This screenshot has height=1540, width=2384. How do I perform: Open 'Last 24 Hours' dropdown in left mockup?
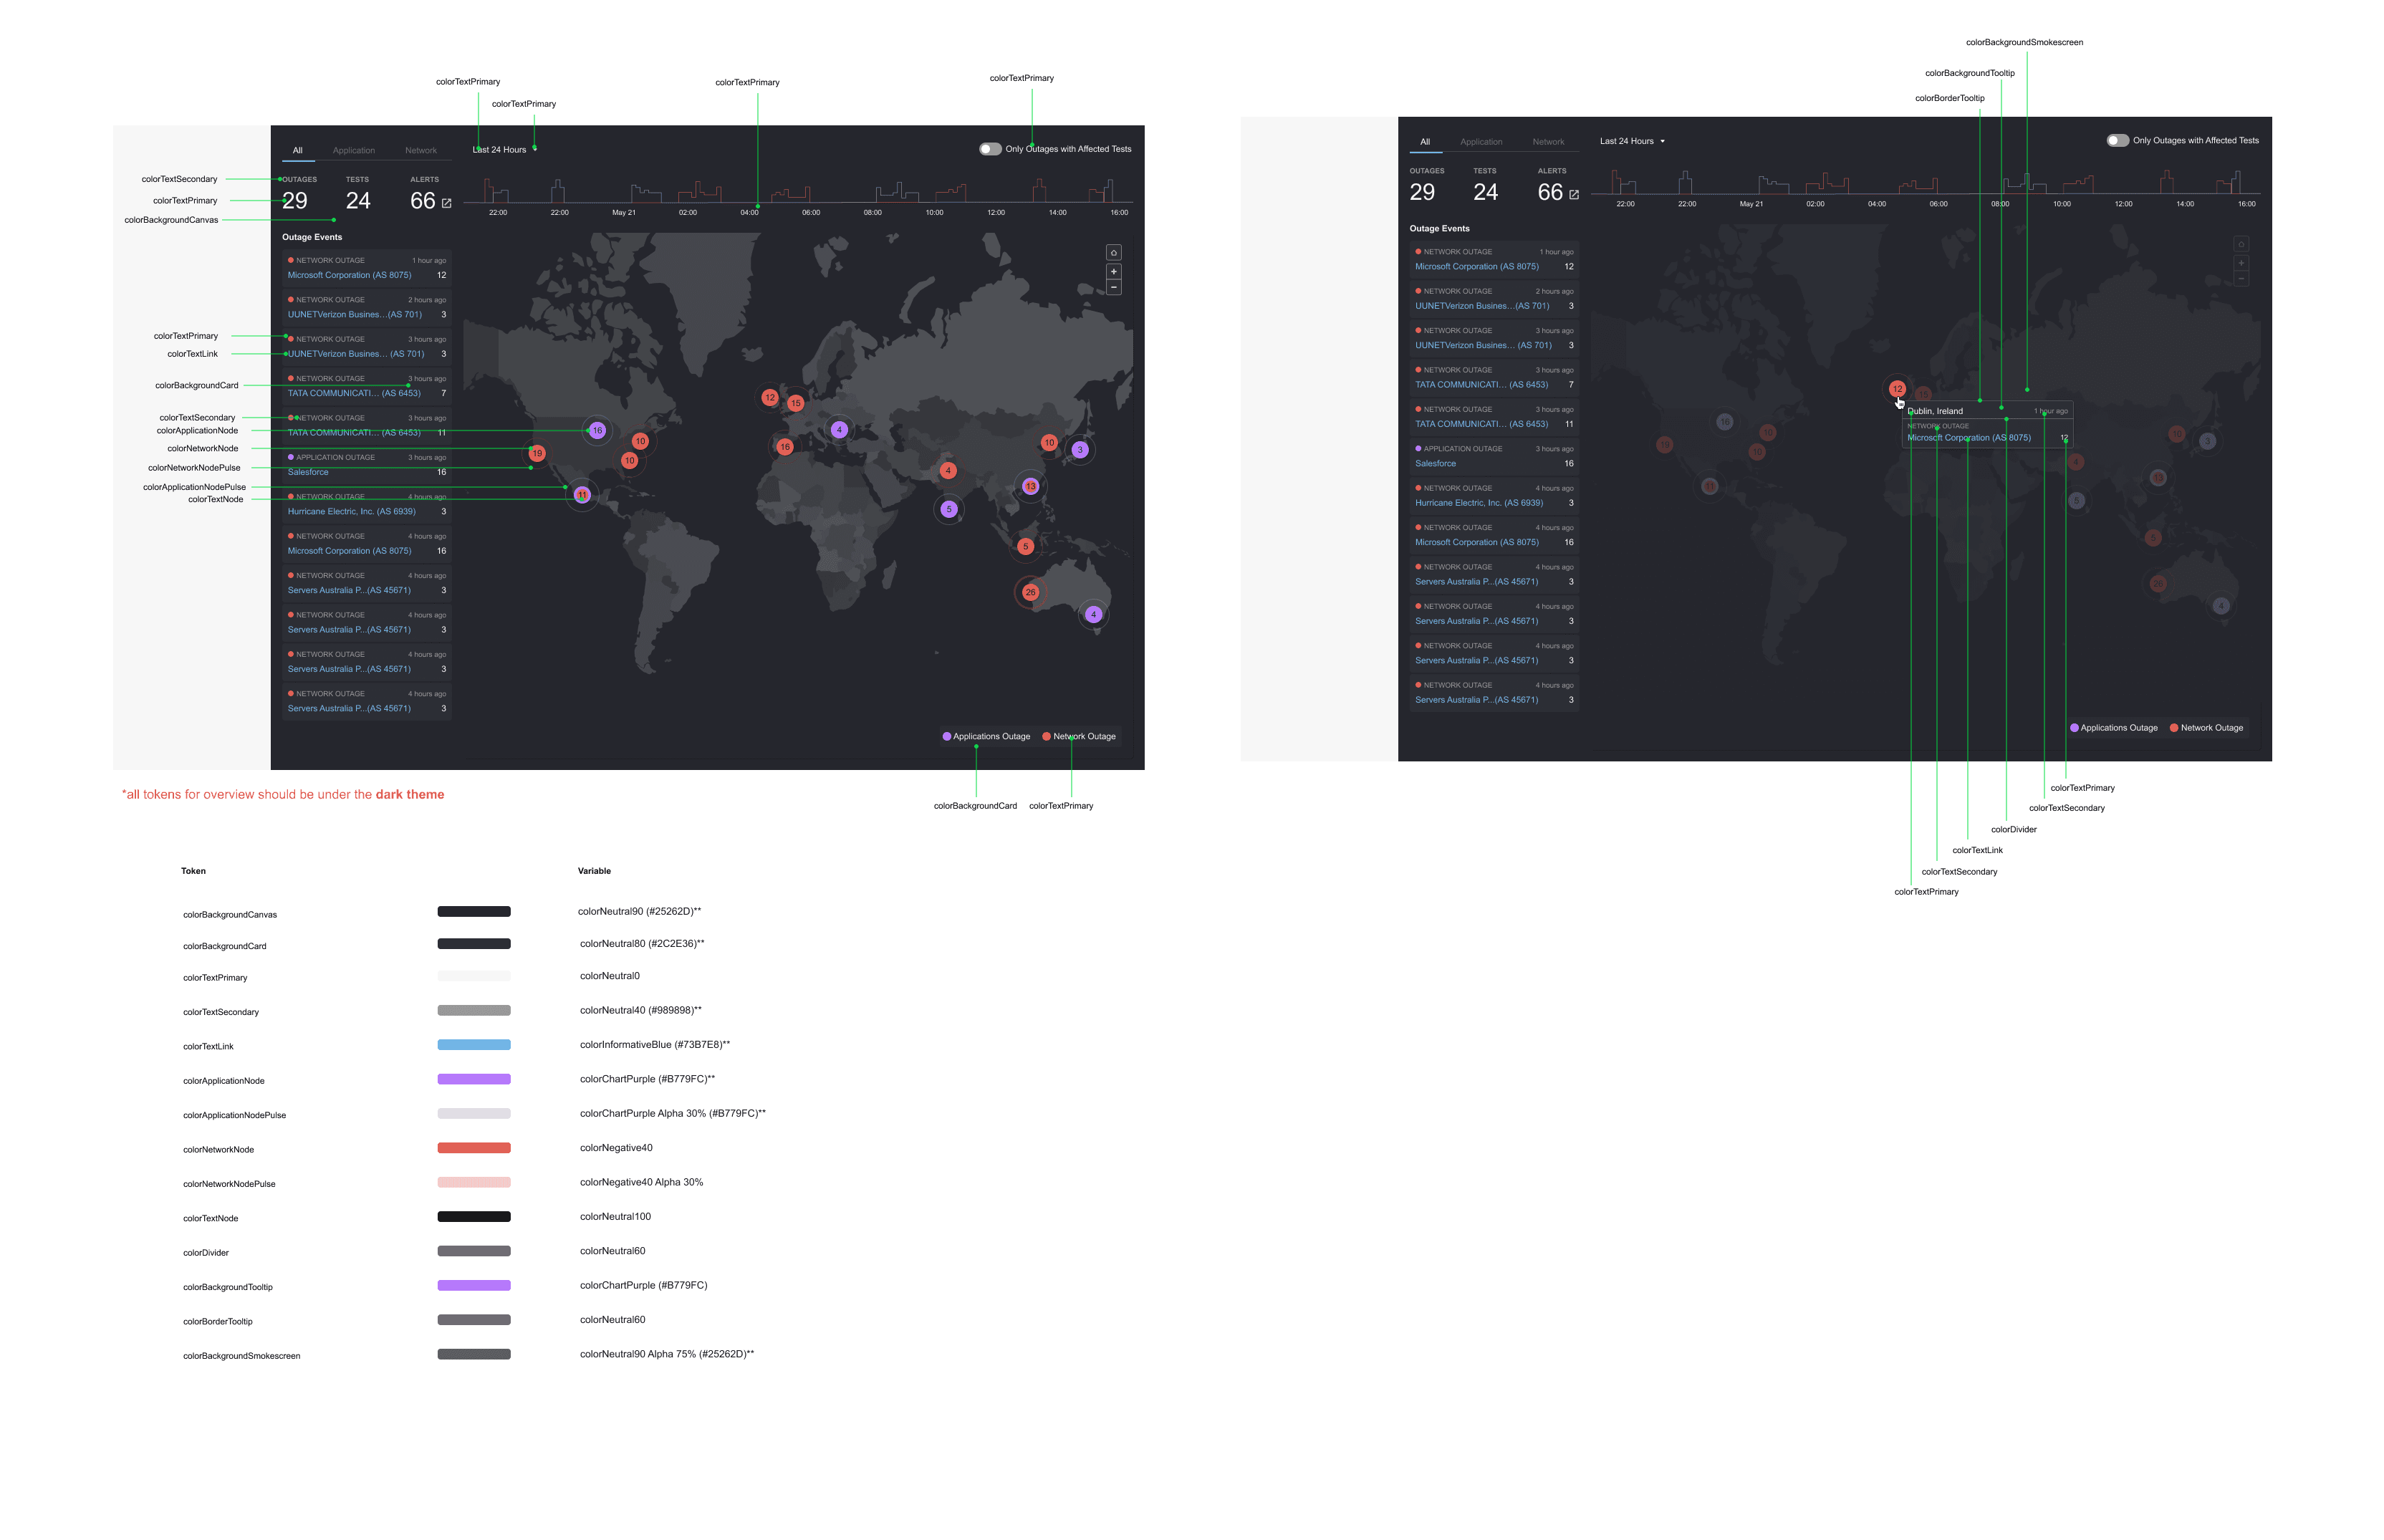pyautogui.click(x=500, y=150)
